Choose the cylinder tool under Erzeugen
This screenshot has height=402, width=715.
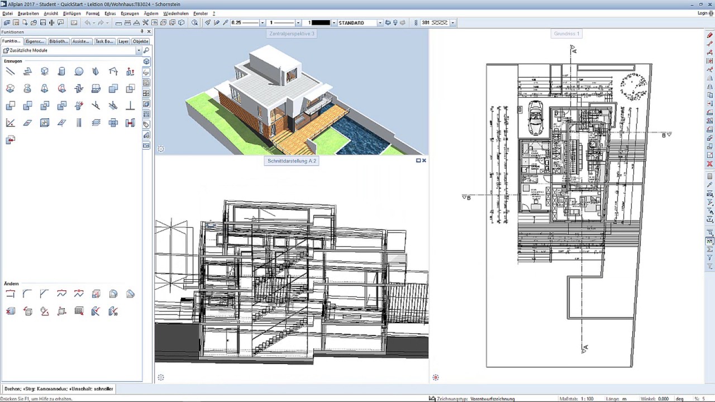pyautogui.click(x=62, y=71)
